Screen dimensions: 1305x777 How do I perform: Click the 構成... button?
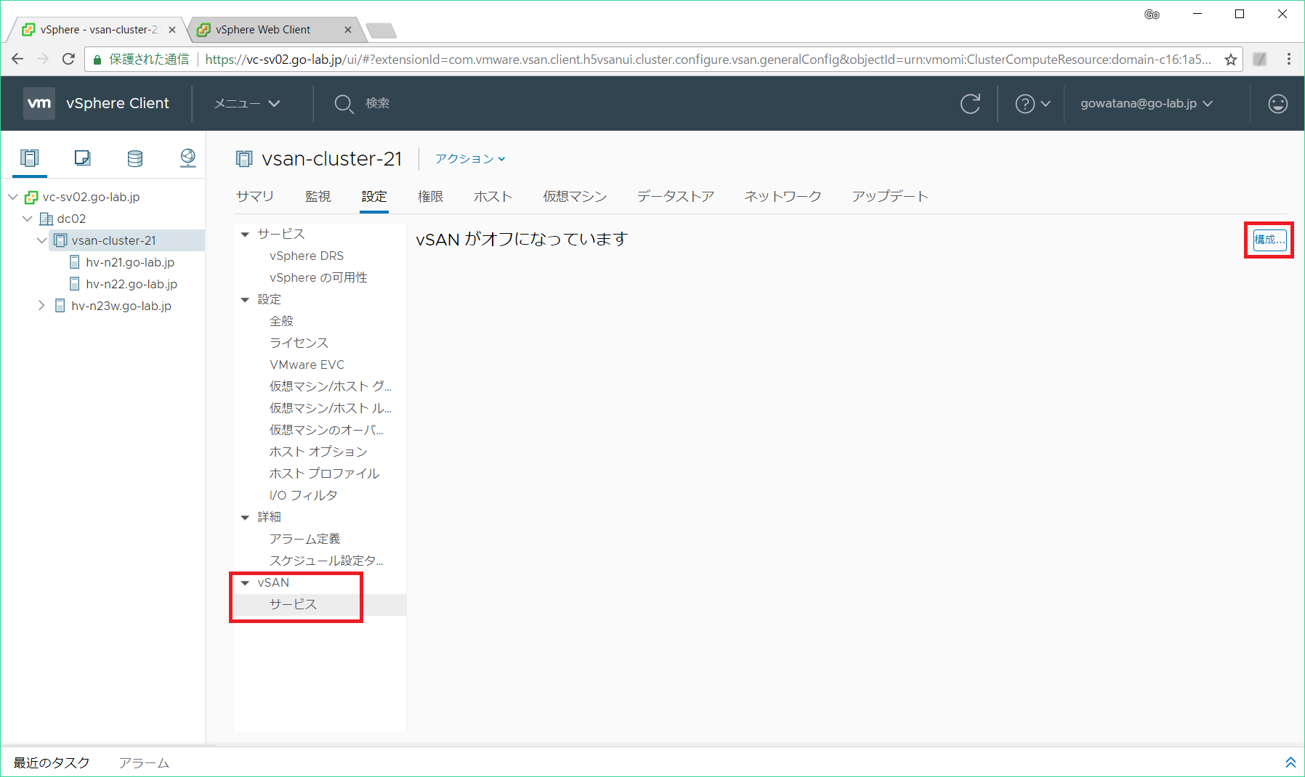[1269, 240]
